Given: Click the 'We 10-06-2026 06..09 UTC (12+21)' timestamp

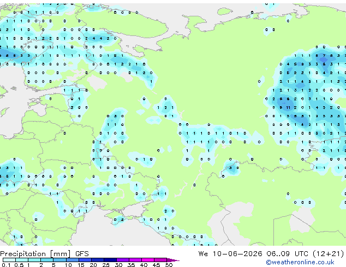Looking at the screenshot, I should (x=271, y=254).
